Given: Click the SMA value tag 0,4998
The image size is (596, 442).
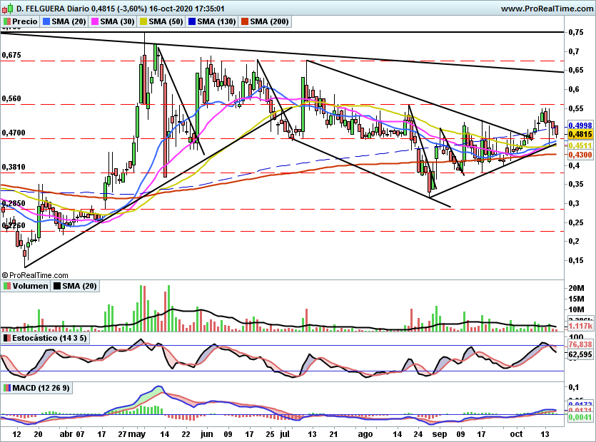Looking at the screenshot, I should pyautogui.click(x=580, y=125).
